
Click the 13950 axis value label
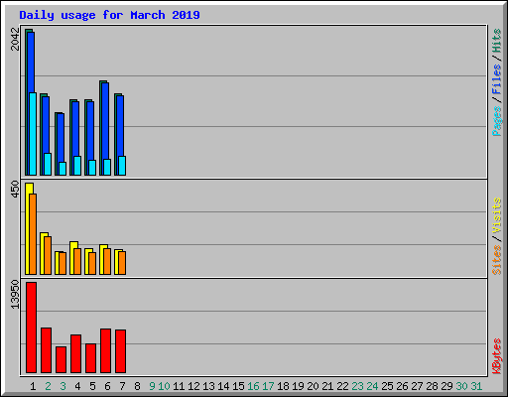(x=15, y=295)
